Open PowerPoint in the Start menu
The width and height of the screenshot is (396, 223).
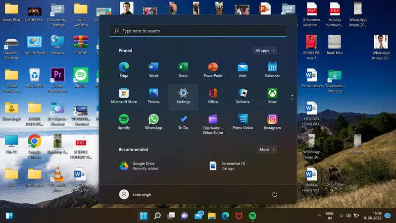pyautogui.click(x=213, y=70)
